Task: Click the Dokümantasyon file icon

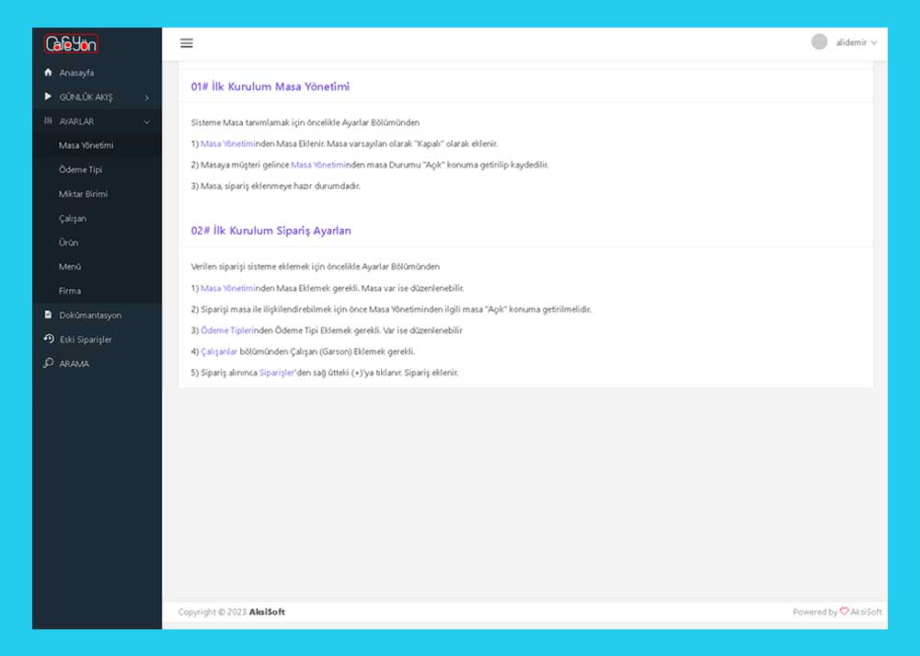Action: click(x=49, y=315)
